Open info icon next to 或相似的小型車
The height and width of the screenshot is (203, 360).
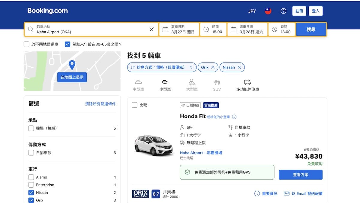pyautogui.click(x=234, y=117)
